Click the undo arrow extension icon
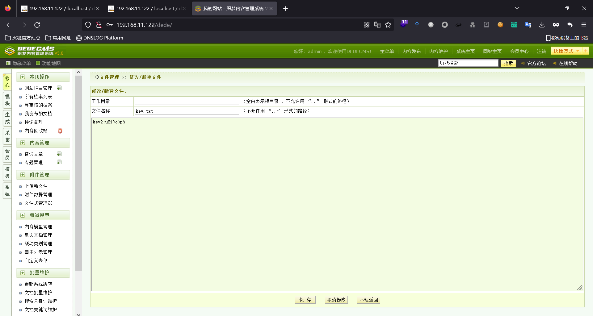593x316 pixels. [570, 25]
